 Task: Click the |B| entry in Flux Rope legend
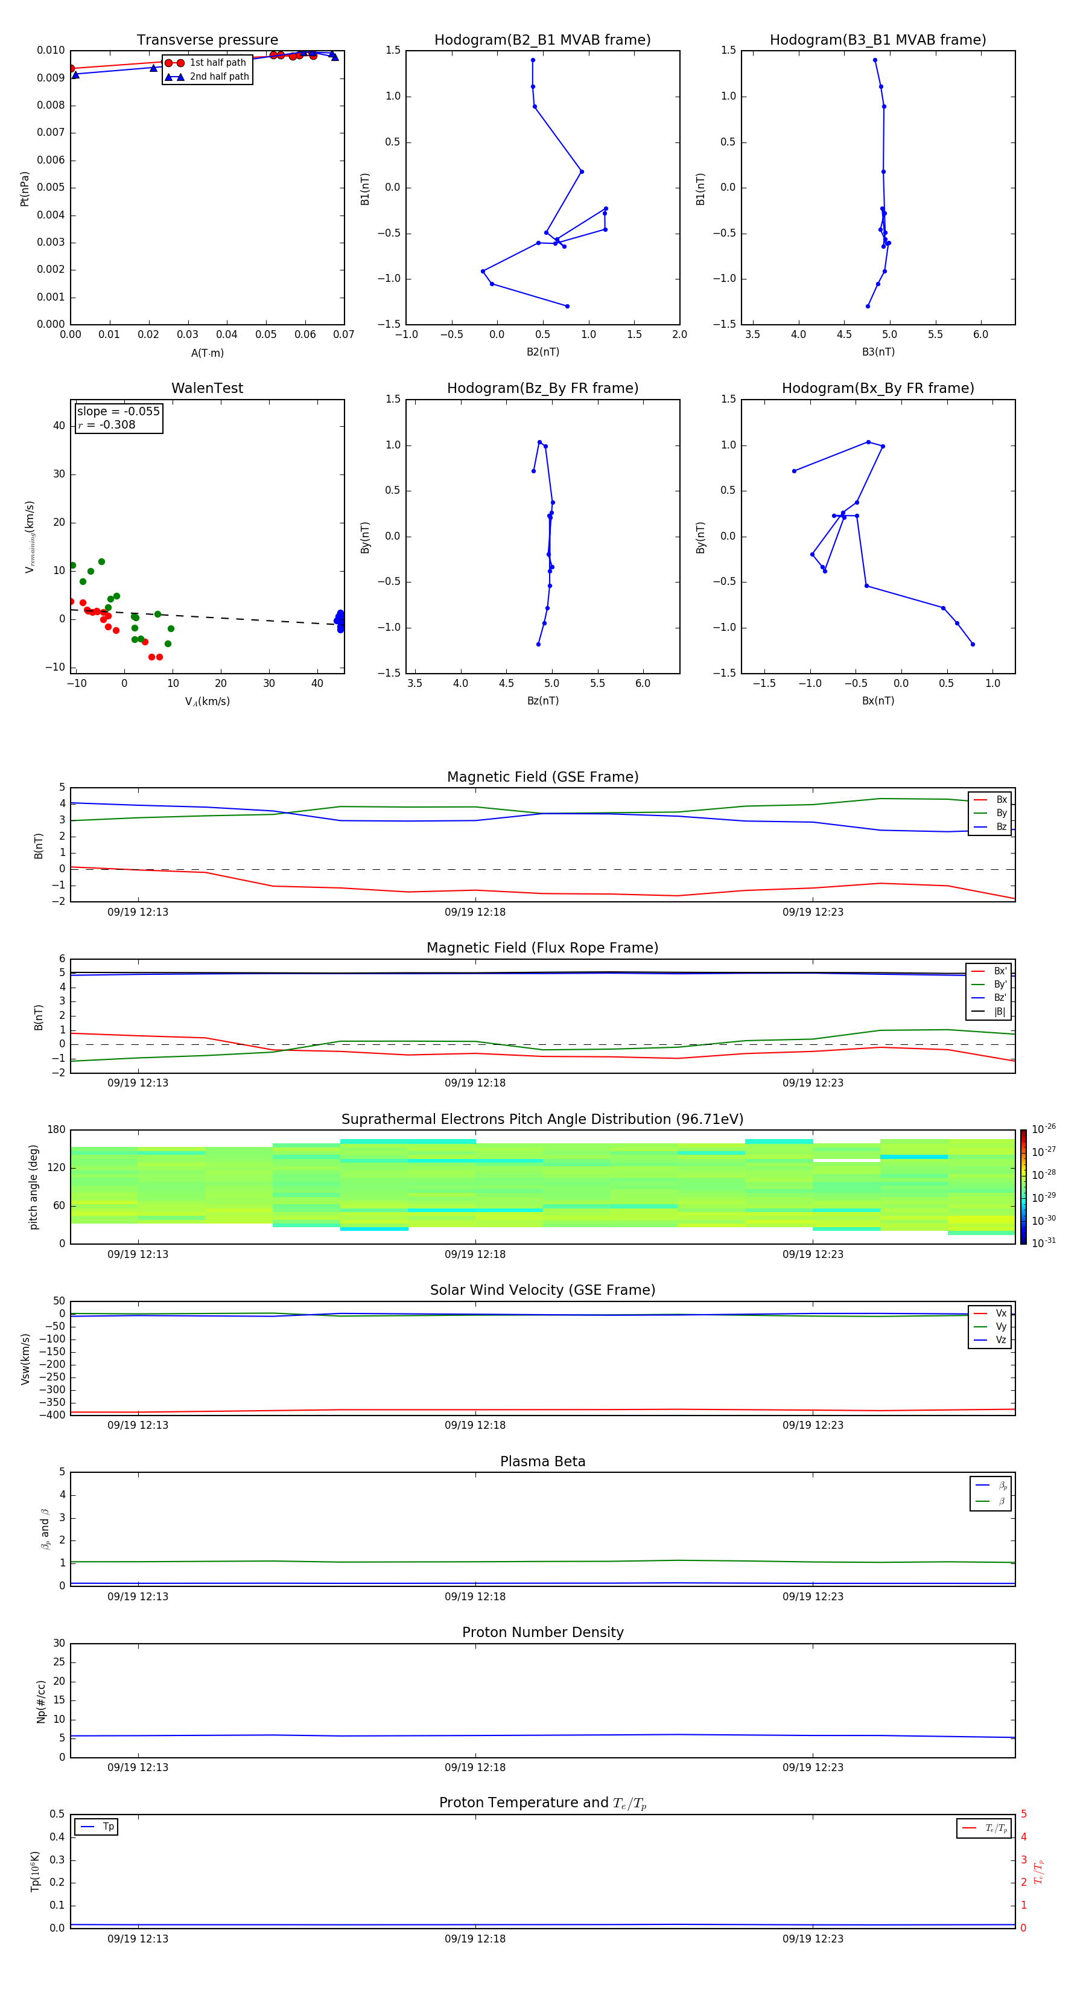click(989, 1012)
